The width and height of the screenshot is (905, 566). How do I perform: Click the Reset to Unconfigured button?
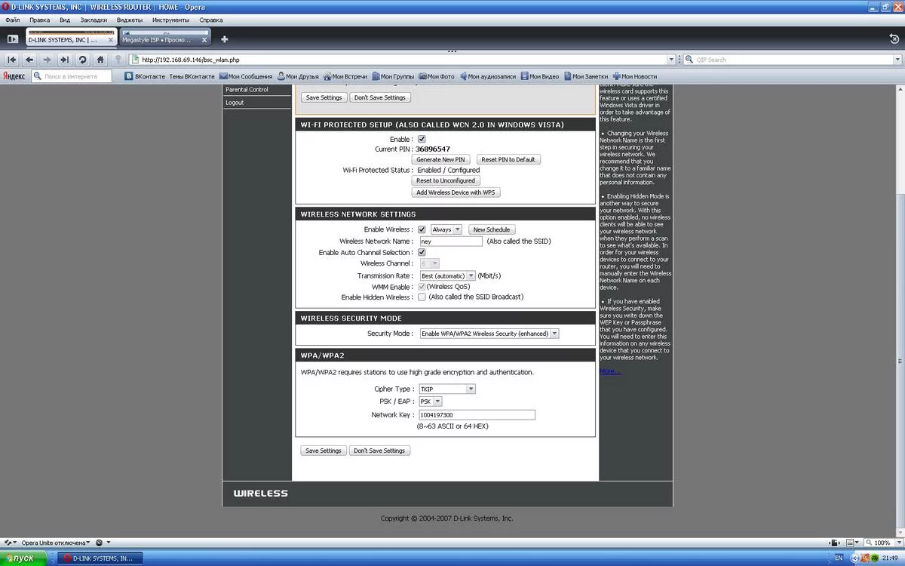click(446, 181)
